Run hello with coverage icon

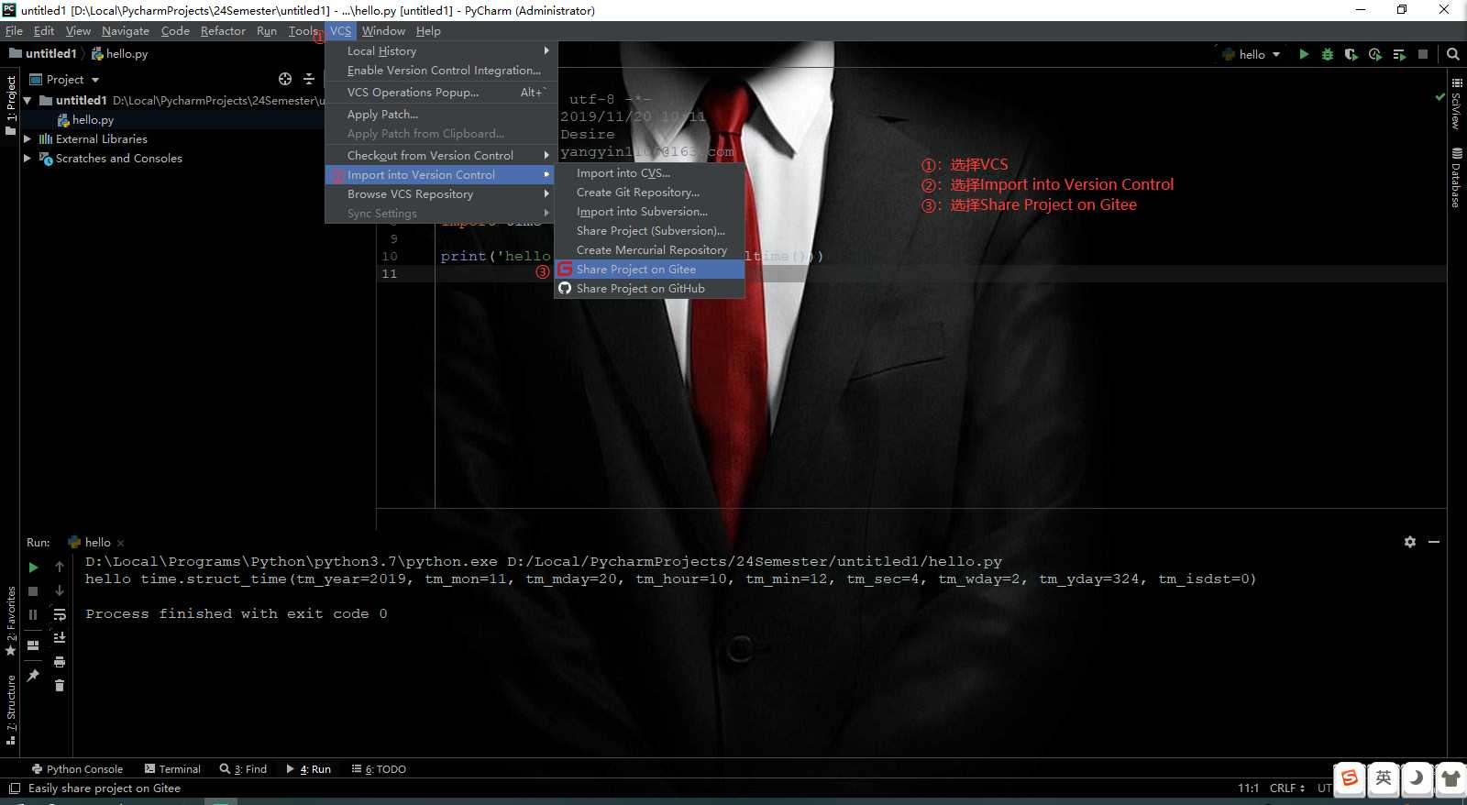pyautogui.click(x=1351, y=54)
